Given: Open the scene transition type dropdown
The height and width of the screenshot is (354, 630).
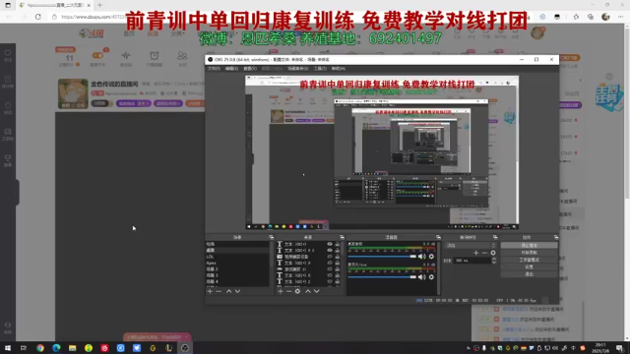Looking at the screenshot, I should click(x=471, y=245).
